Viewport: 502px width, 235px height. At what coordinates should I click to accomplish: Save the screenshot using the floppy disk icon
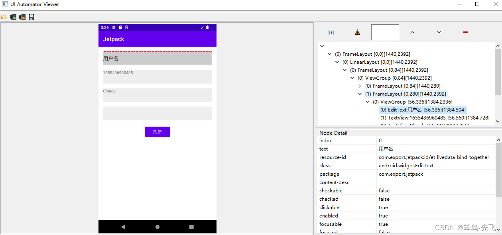pos(31,17)
